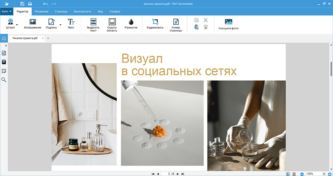Viewport: 333px width, 176px height.
Task: Click the page number input field
Action: click(166, 174)
